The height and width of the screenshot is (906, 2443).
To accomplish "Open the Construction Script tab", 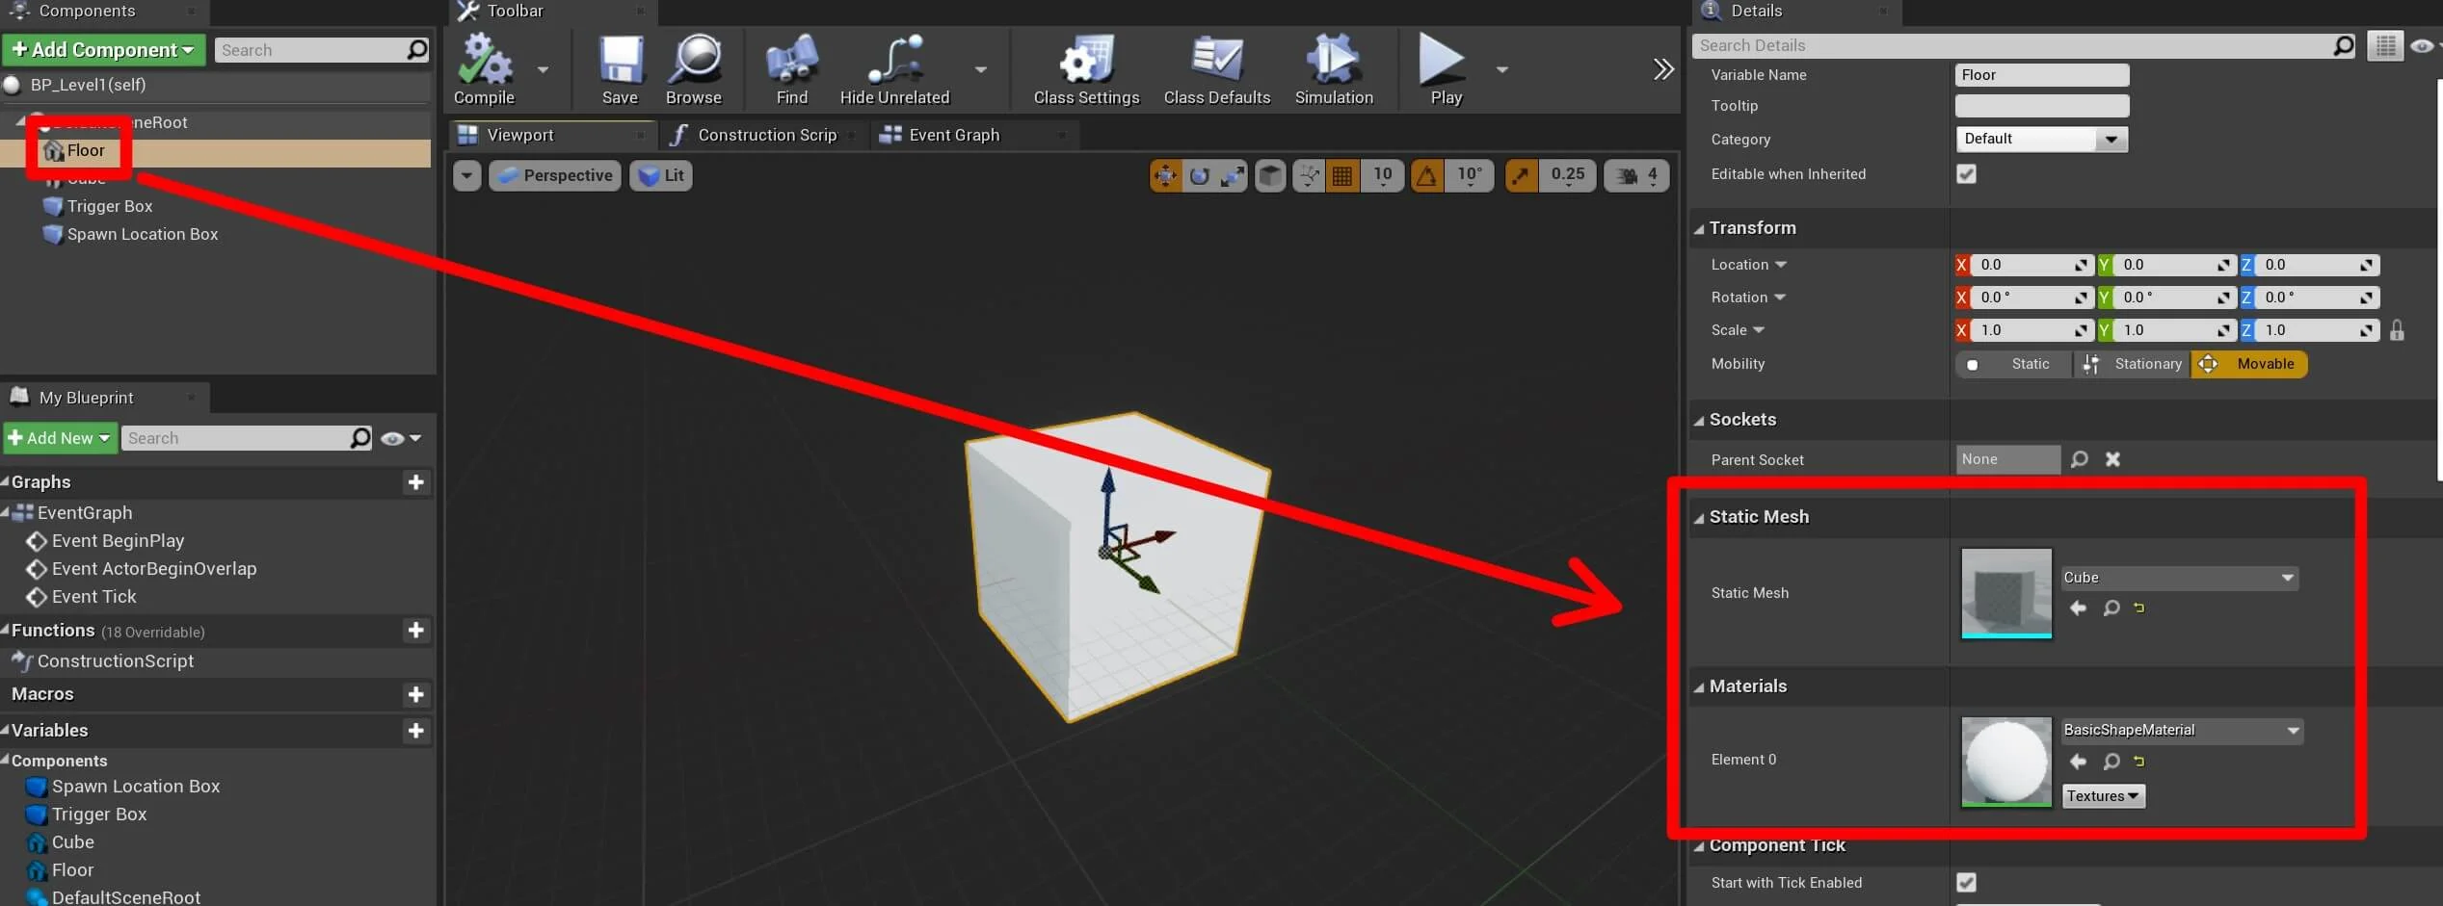I will click(766, 135).
